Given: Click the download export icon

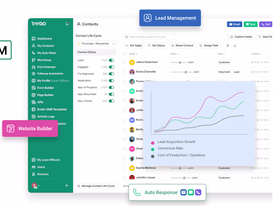Looking at the screenshot, I should (x=235, y=46).
